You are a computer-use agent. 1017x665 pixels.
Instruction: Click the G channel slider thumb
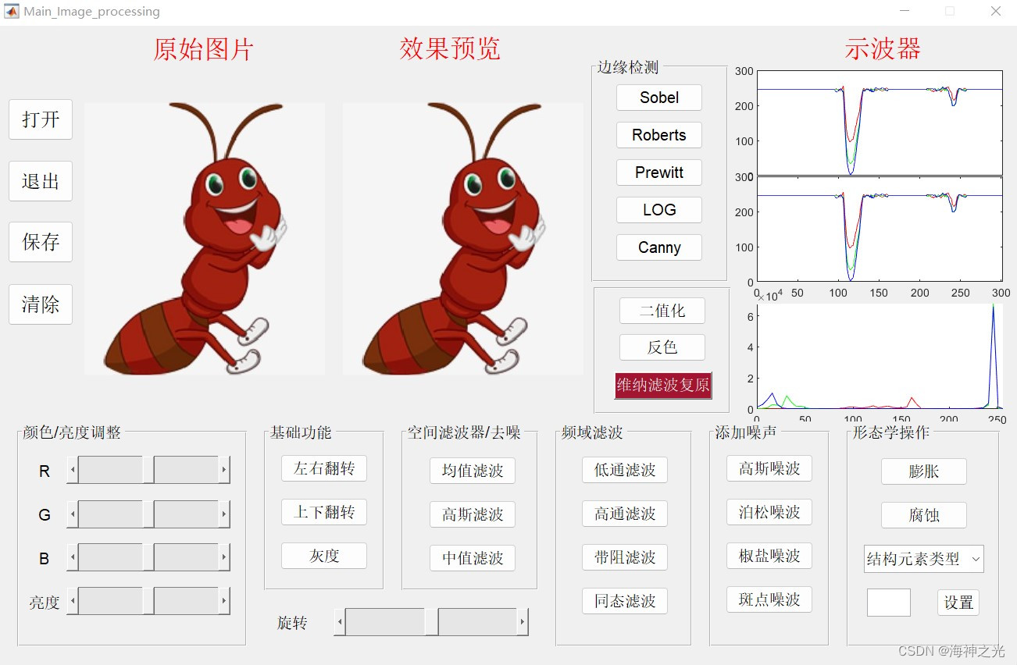point(148,514)
